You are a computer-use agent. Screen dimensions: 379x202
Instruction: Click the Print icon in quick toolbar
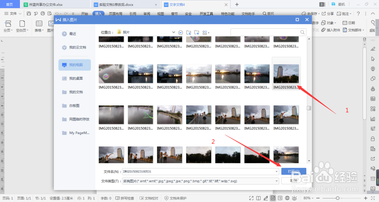[42, 14]
